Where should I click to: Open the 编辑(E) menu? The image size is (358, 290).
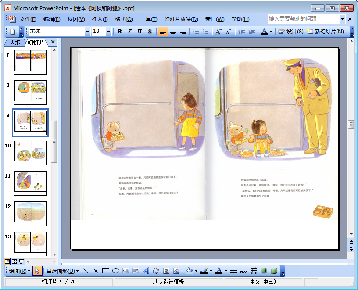(52, 19)
